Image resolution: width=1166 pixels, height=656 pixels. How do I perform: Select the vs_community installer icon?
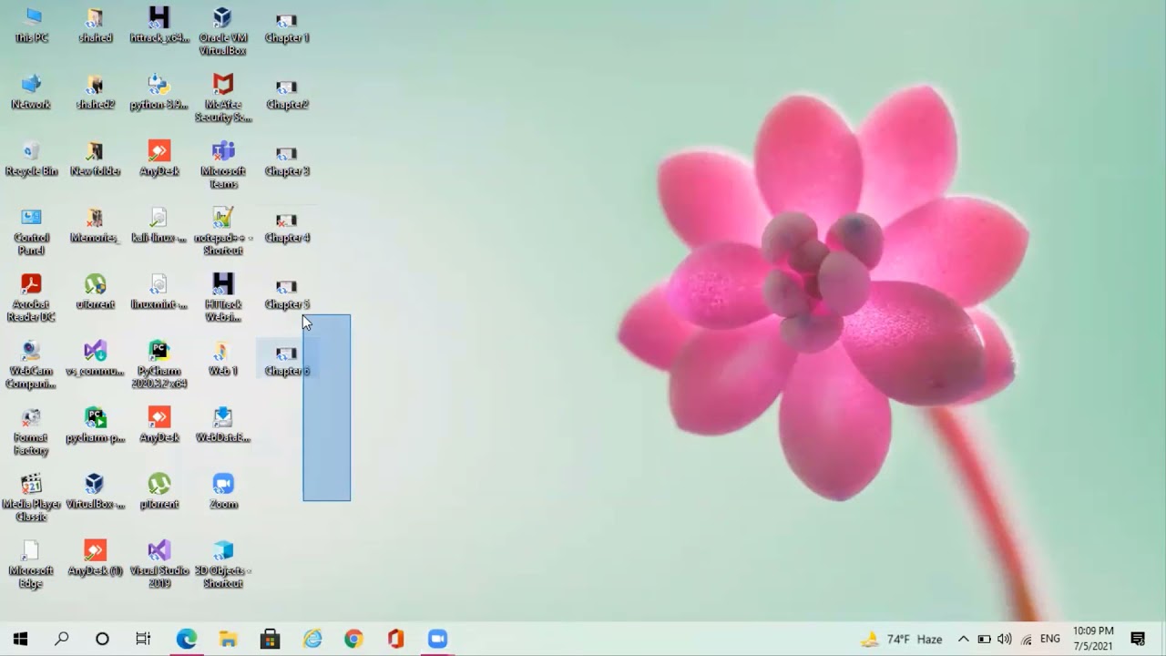coord(95,358)
